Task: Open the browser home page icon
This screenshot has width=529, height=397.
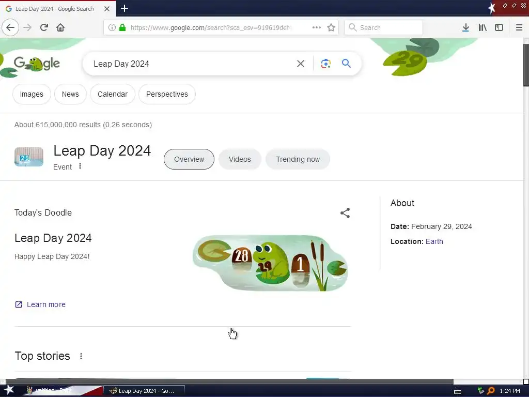Action: [x=60, y=27]
